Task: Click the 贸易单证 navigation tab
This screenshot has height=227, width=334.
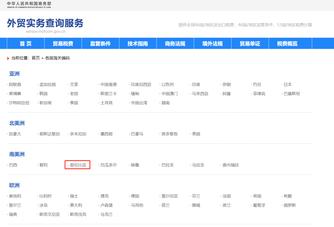Action: (250, 43)
